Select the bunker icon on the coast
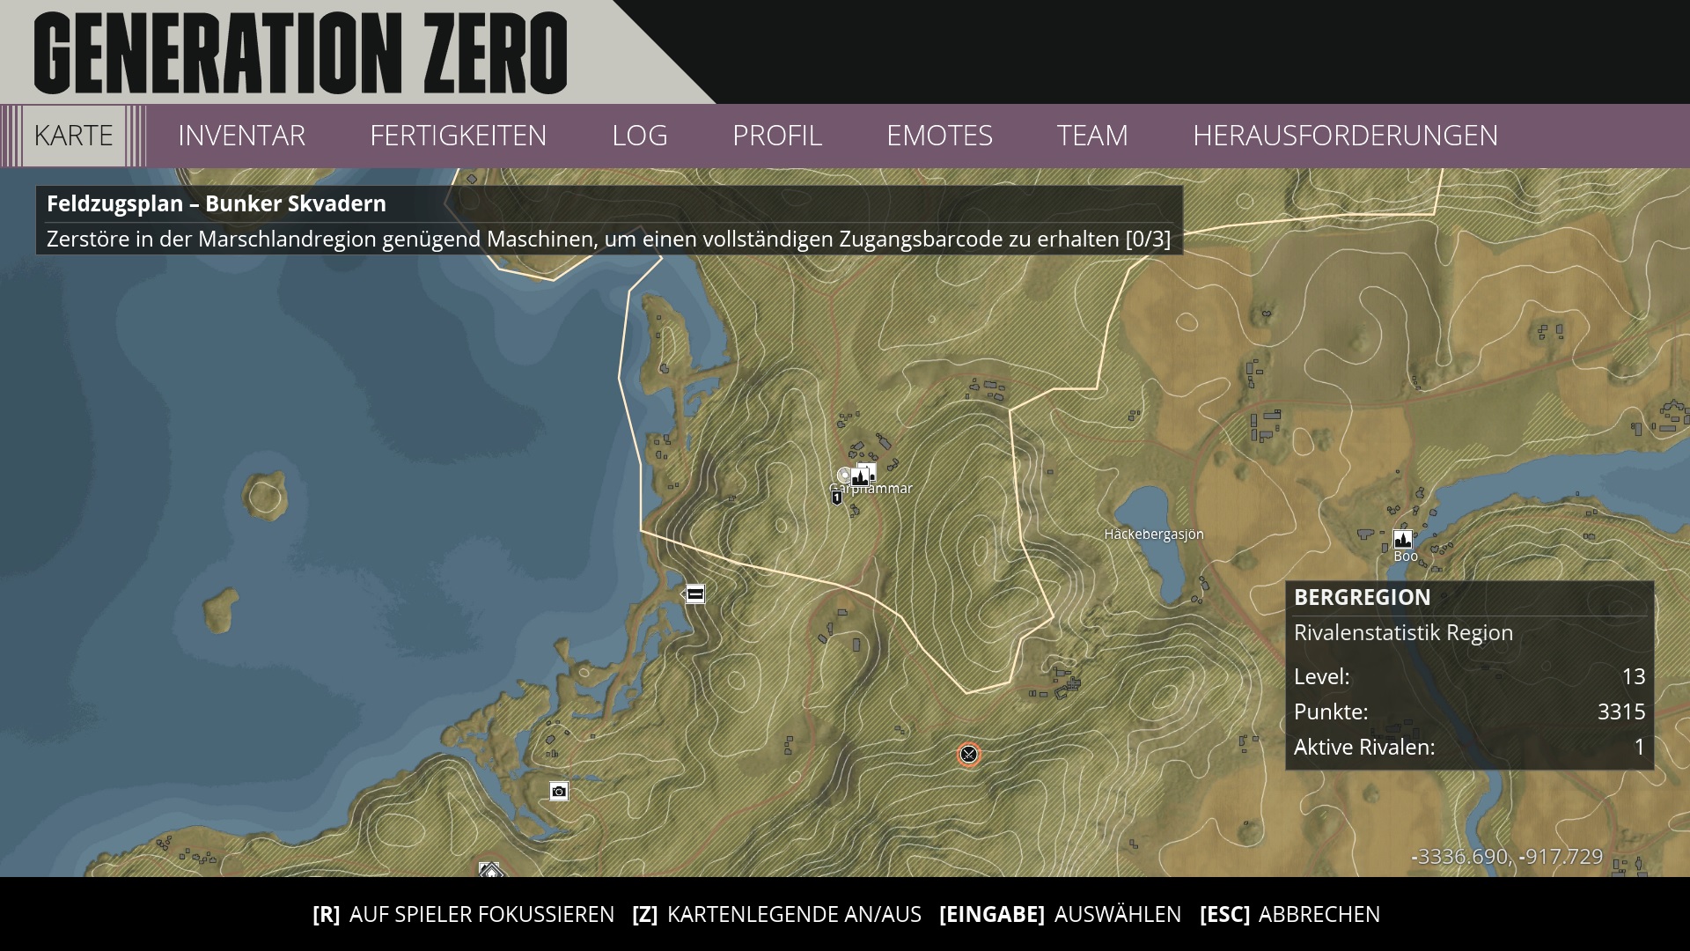 (695, 594)
